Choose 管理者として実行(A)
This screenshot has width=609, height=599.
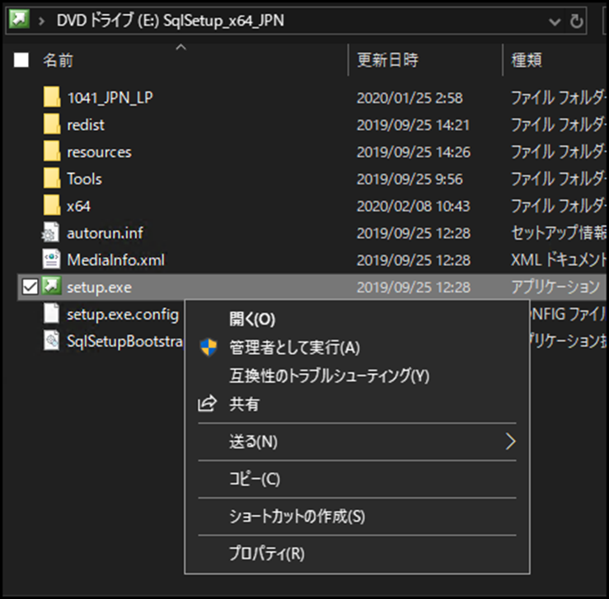294,348
